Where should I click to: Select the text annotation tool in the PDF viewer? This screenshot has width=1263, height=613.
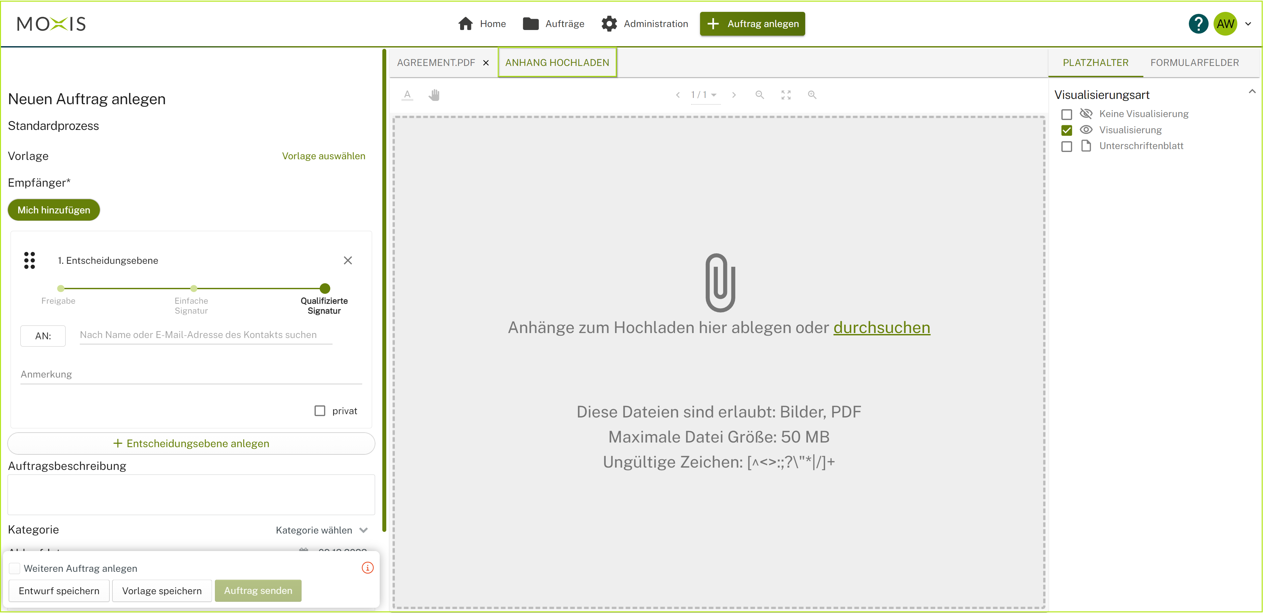click(407, 95)
